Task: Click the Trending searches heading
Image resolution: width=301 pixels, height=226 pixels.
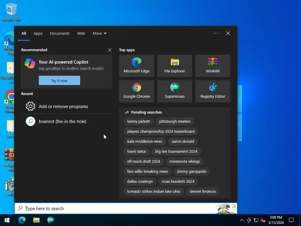Action: tap(146, 112)
